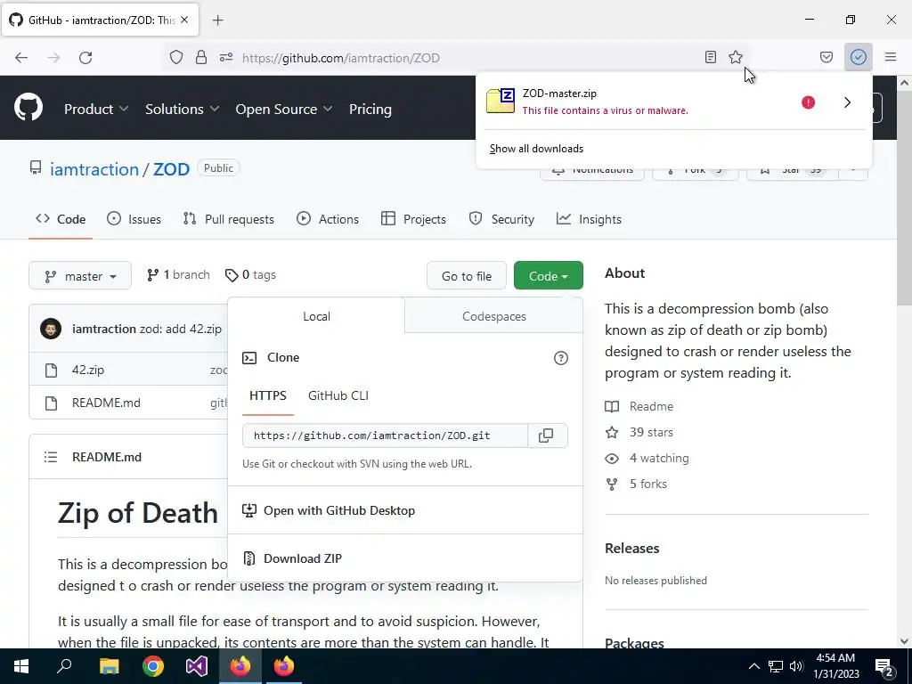Expand ZOD-master.zip download details arrow

848,102
